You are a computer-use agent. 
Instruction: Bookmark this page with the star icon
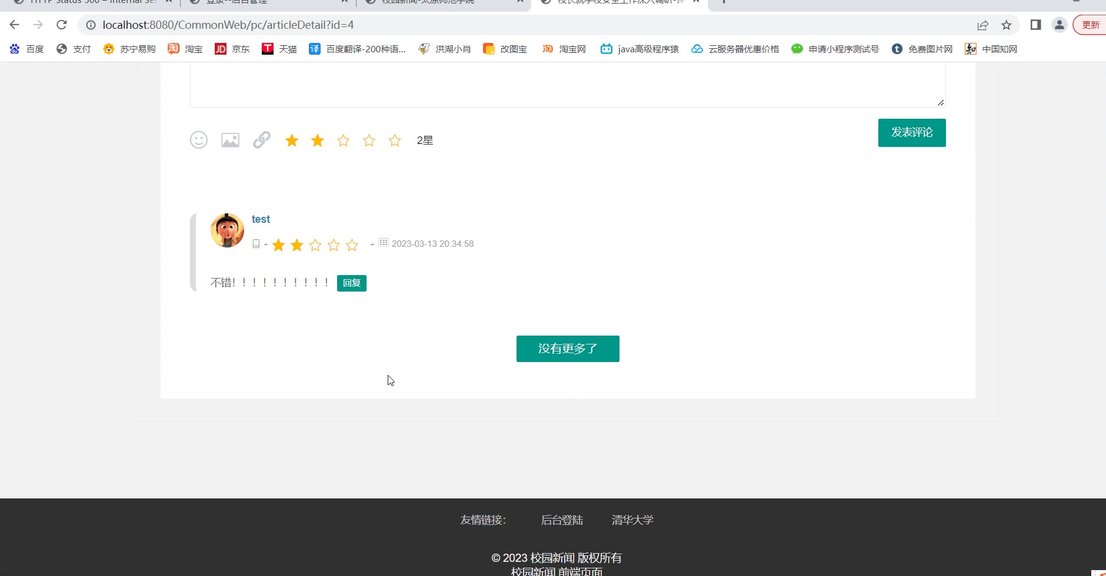click(x=1007, y=25)
